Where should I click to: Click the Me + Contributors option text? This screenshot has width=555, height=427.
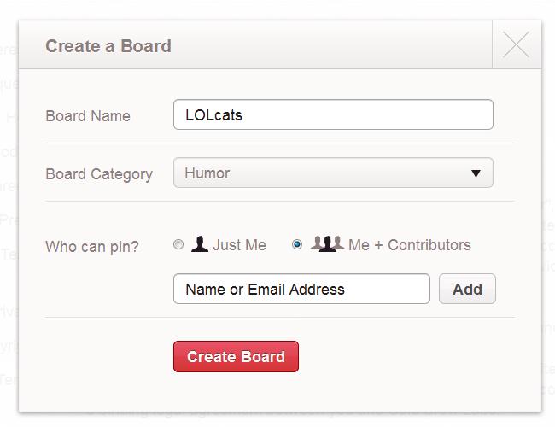pos(410,245)
